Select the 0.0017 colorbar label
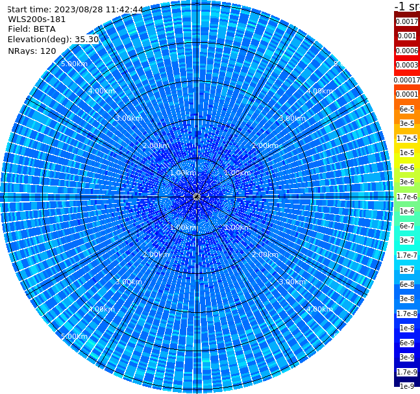420x394 pixels. [x=407, y=21]
